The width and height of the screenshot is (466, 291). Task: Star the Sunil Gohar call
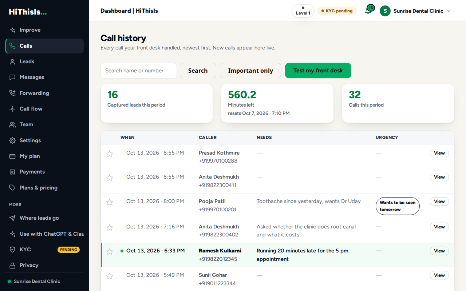point(110,276)
